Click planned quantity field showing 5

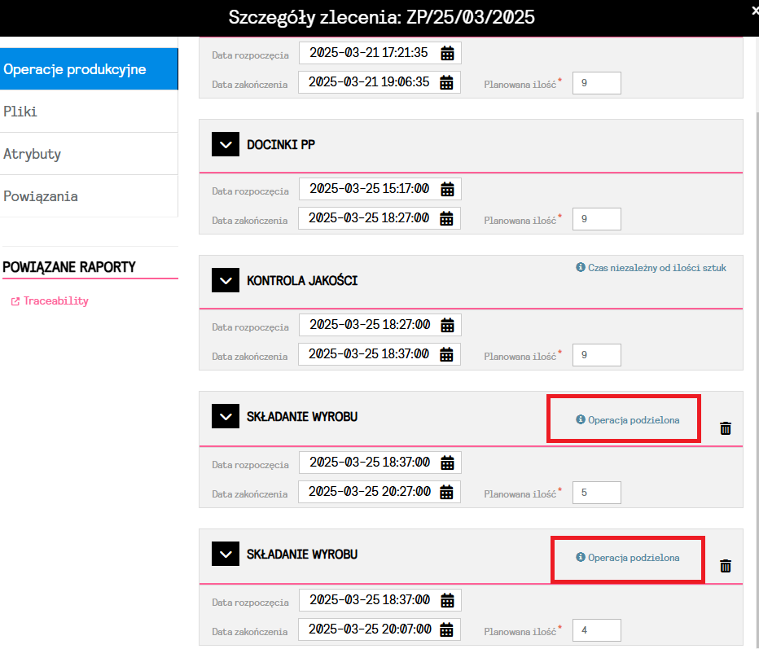(596, 492)
